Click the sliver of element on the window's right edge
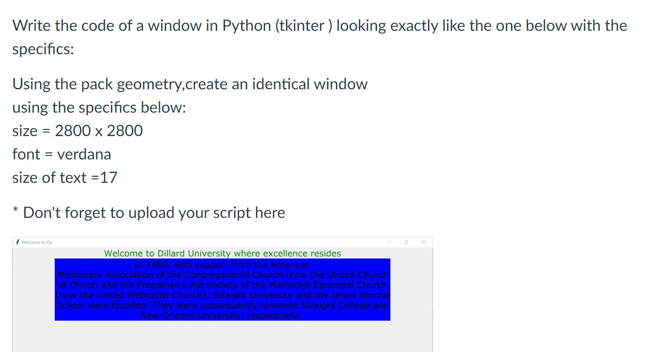Screen dimensions: 656x352 [x=432, y=312]
